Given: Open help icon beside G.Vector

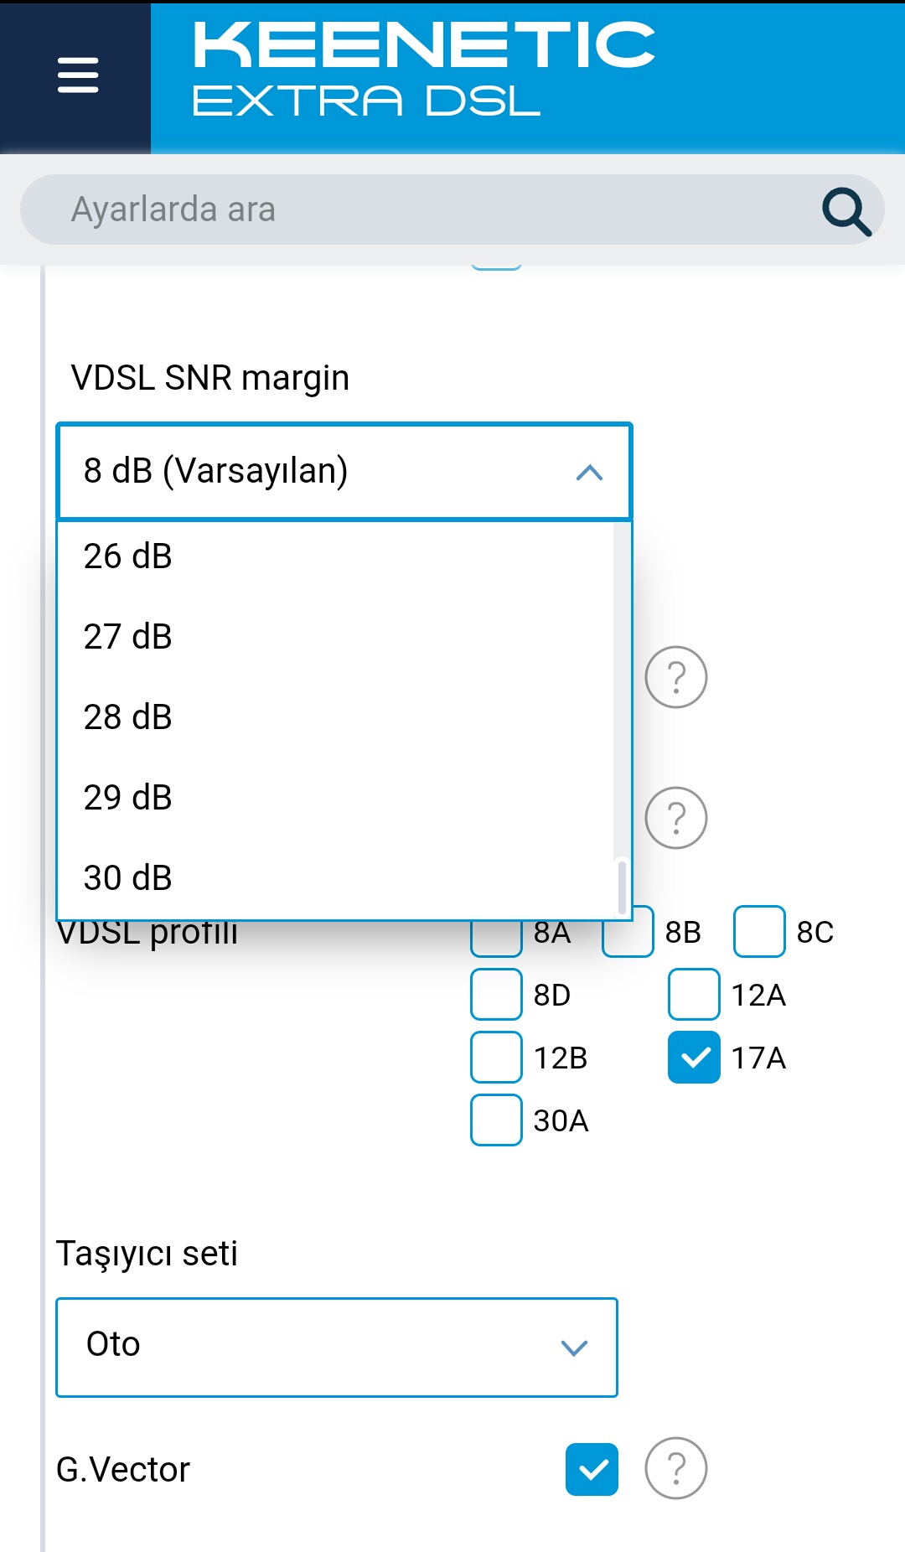Looking at the screenshot, I should (x=676, y=1468).
